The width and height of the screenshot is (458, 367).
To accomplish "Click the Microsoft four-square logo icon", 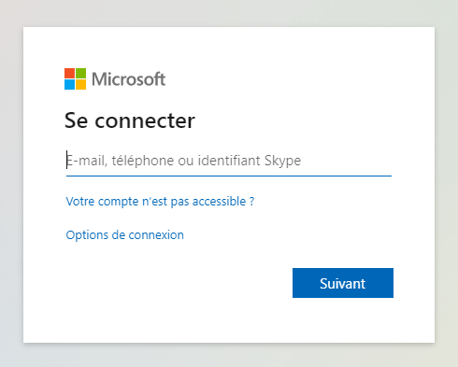I will 75,78.
